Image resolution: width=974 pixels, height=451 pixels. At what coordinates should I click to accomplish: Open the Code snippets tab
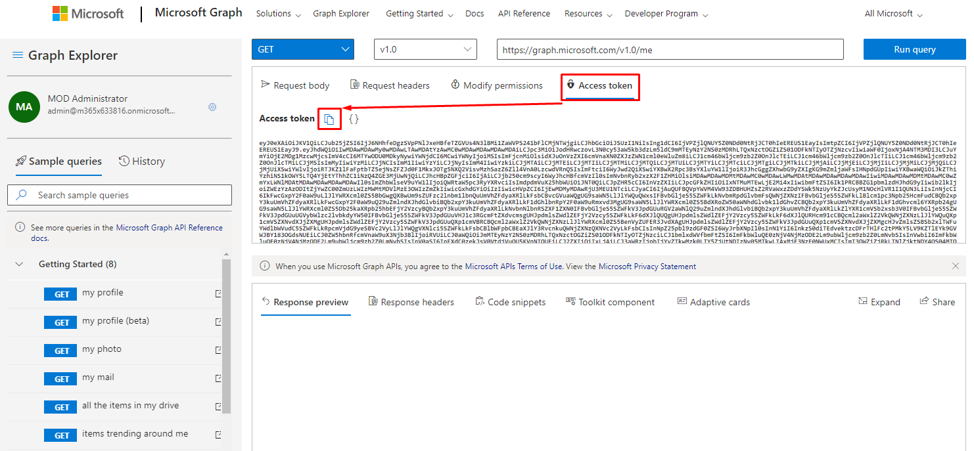510,302
